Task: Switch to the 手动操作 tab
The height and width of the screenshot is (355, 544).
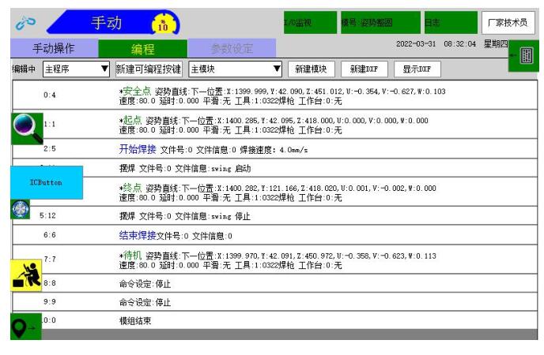Action: pyautogui.click(x=54, y=48)
